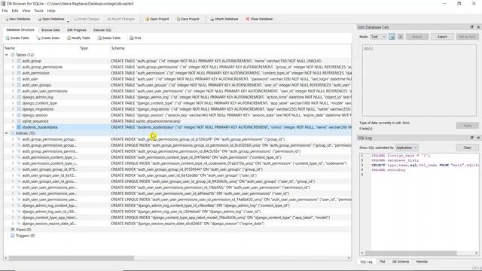Select the auth_group_permissions table row
This screenshot has width=482, height=271.
tap(178, 67)
